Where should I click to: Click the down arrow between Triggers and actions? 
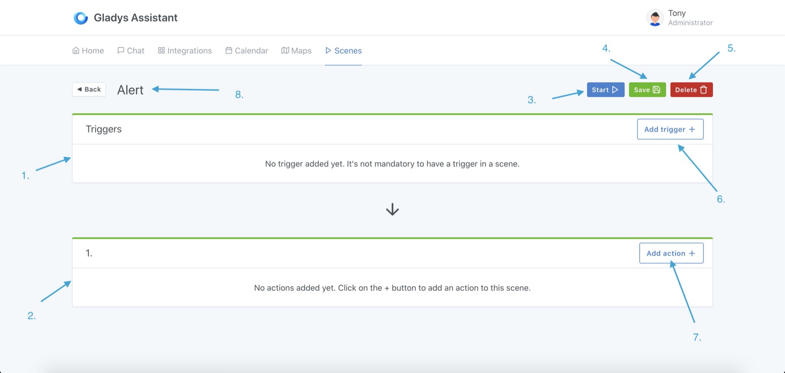pyautogui.click(x=392, y=210)
